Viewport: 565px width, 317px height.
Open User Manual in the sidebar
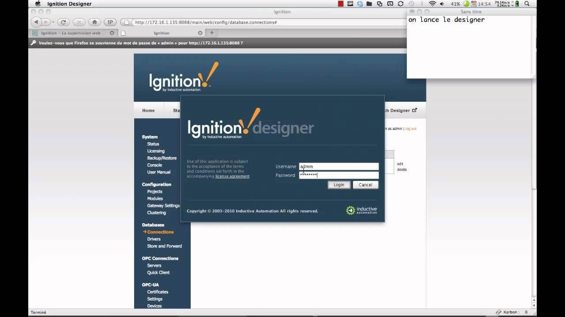pyautogui.click(x=159, y=172)
